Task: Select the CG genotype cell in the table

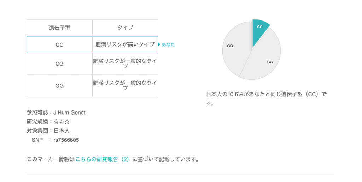Action: tap(59, 64)
